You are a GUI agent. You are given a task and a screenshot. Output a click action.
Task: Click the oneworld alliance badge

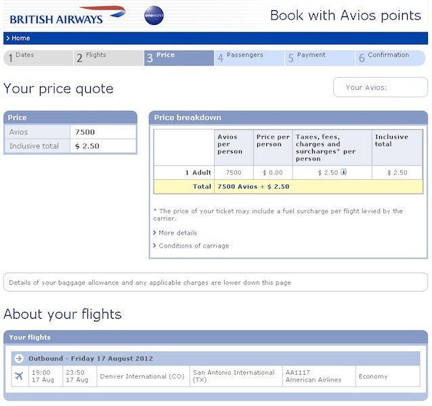click(154, 16)
